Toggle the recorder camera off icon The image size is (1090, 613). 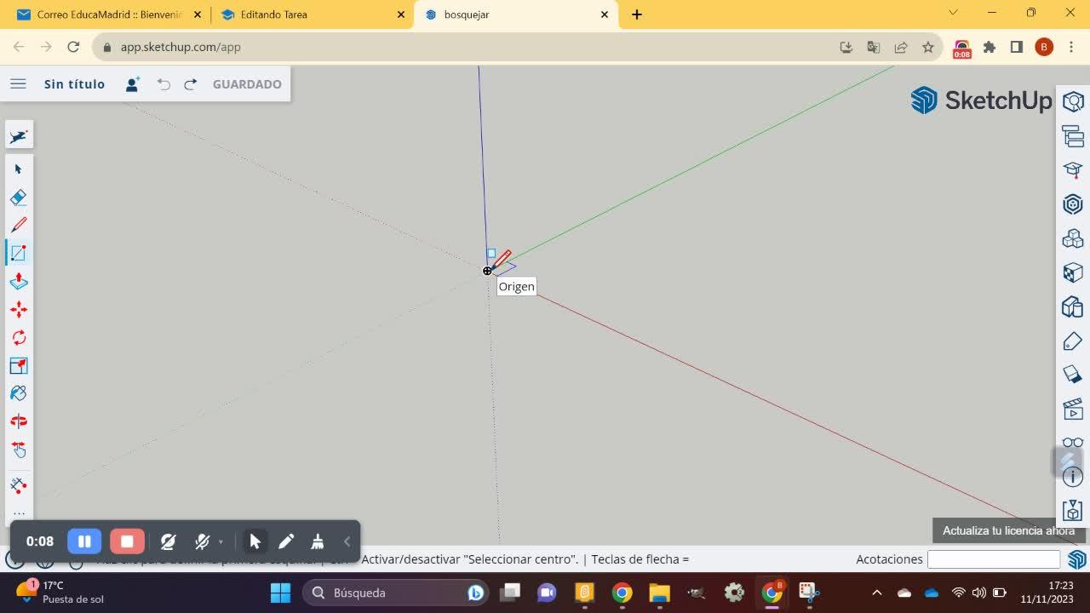point(168,541)
